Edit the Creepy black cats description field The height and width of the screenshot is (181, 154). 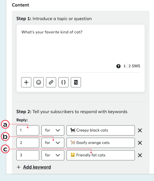[x=101, y=130]
